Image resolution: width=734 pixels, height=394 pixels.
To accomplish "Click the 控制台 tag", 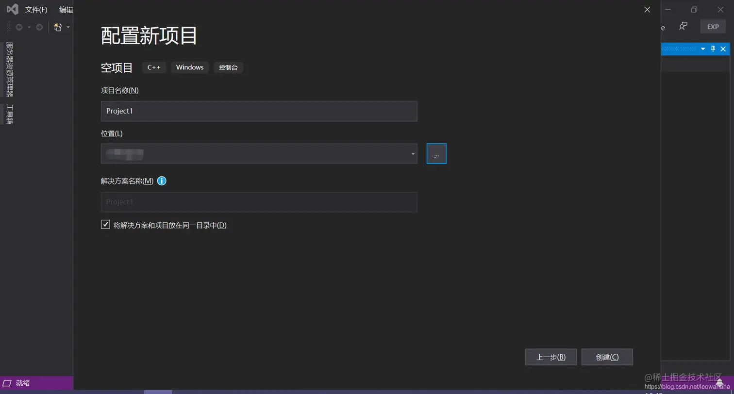I will click(228, 67).
